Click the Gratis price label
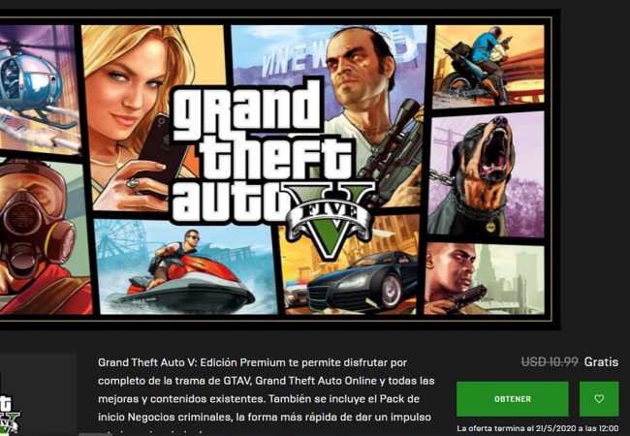 coord(601,361)
